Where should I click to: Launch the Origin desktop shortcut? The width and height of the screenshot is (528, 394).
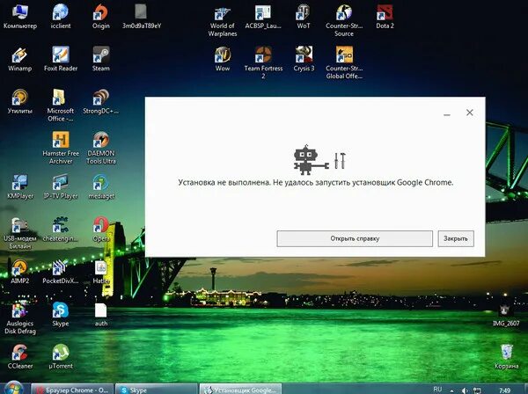[100, 16]
